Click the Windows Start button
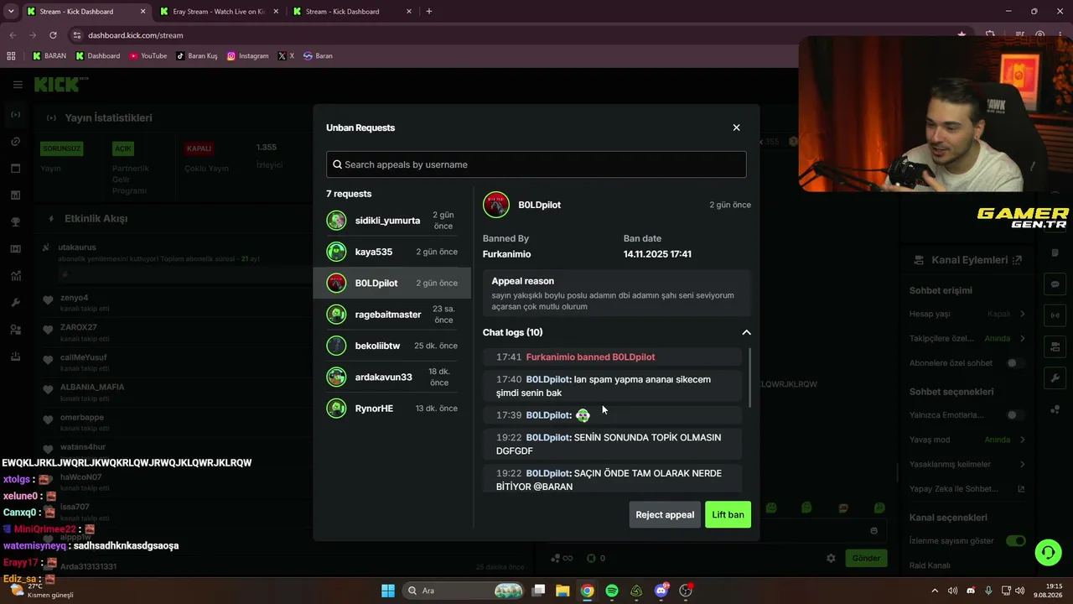The height and width of the screenshot is (604, 1073). [388, 591]
